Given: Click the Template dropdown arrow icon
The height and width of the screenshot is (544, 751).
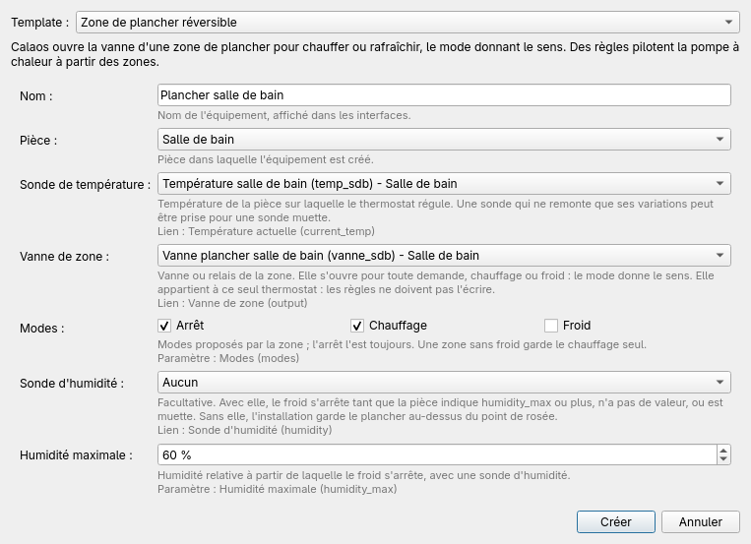Looking at the screenshot, I should tap(728, 22).
